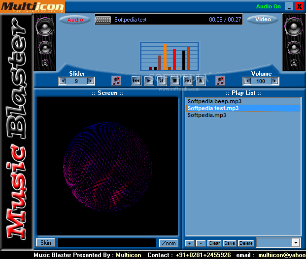This screenshot has height=259, width=306.
Task: Lower Volume with left arrow
Action: (x=247, y=81)
